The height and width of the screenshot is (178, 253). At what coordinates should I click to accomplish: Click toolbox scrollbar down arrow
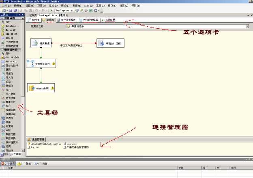[23, 150]
